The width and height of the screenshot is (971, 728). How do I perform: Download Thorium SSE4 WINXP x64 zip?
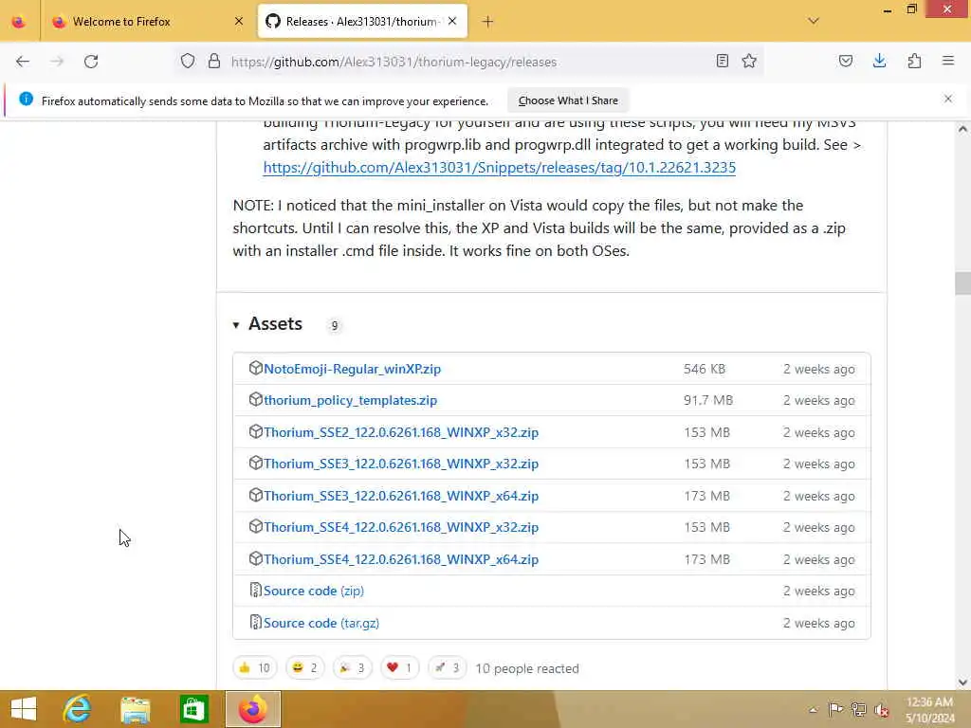(x=401, y=559)
